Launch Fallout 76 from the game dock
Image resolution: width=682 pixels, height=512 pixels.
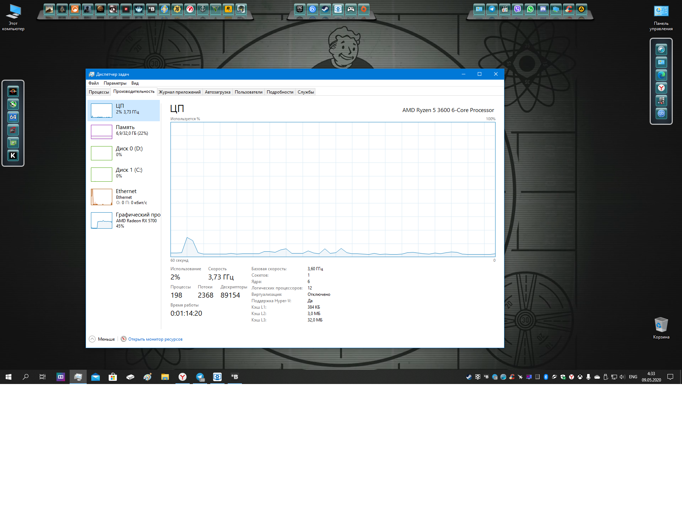coord(177,9)
